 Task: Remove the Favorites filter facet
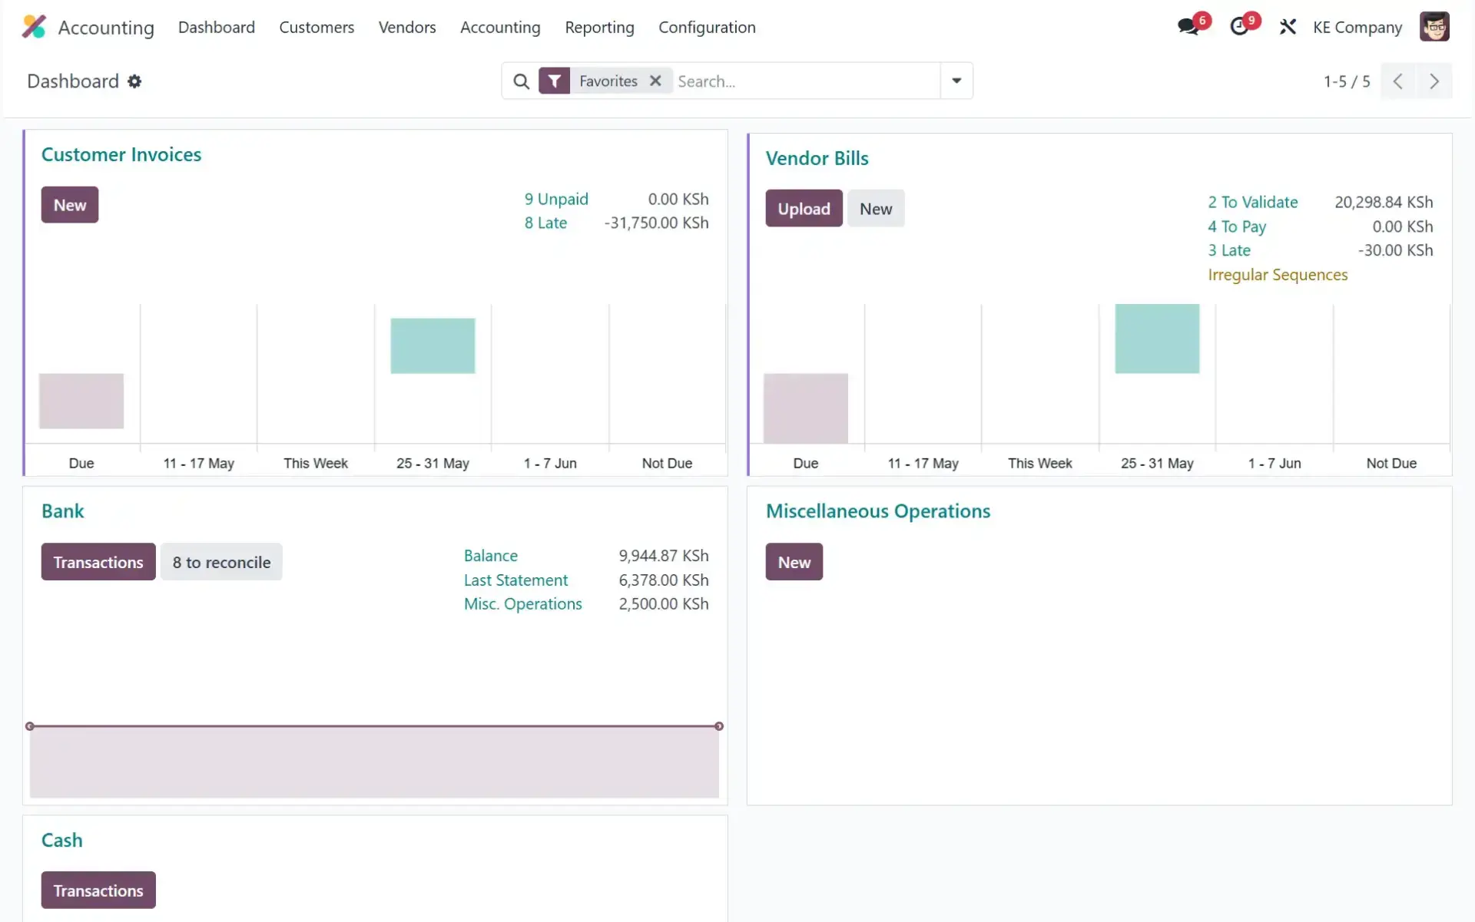pyautogui.click(x=655, y=81)
